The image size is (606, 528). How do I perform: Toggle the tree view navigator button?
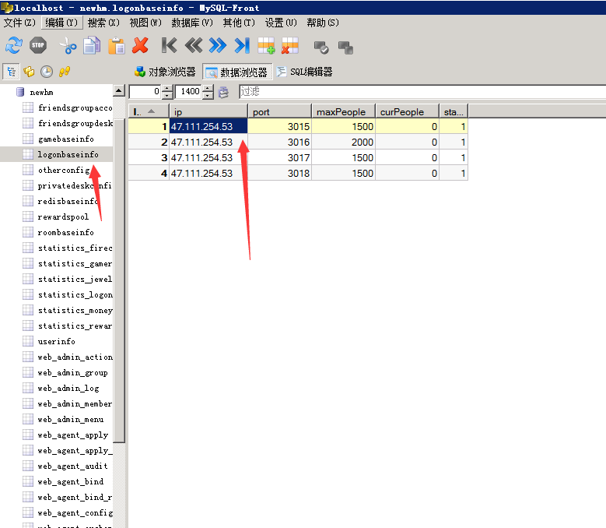click(x=12, y=72)
